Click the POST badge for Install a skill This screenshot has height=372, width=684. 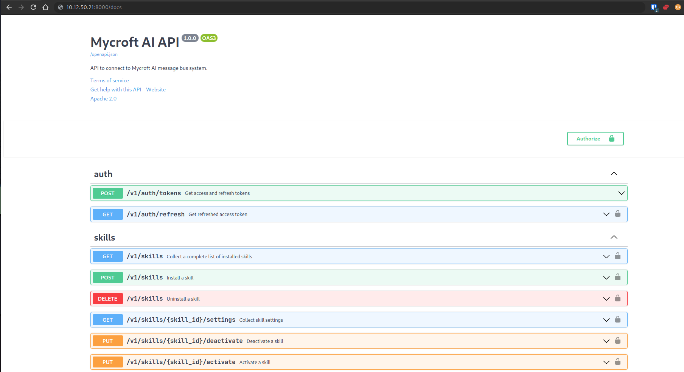tap(107, 278)
